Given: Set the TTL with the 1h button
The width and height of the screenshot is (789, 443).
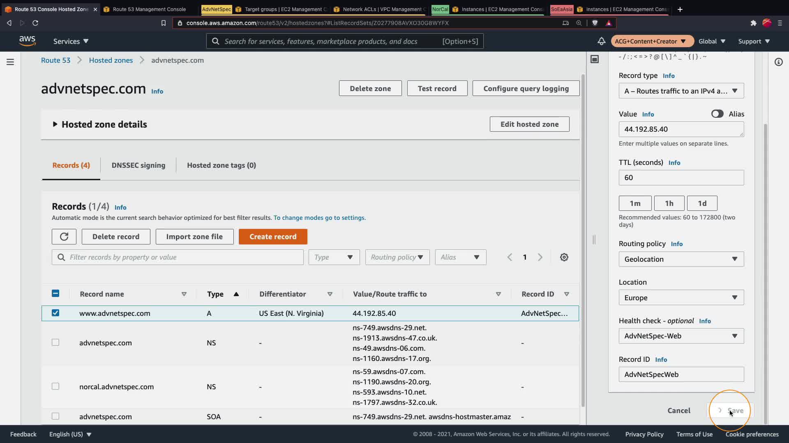Looking at the screenshot, I should pos(669,203).
